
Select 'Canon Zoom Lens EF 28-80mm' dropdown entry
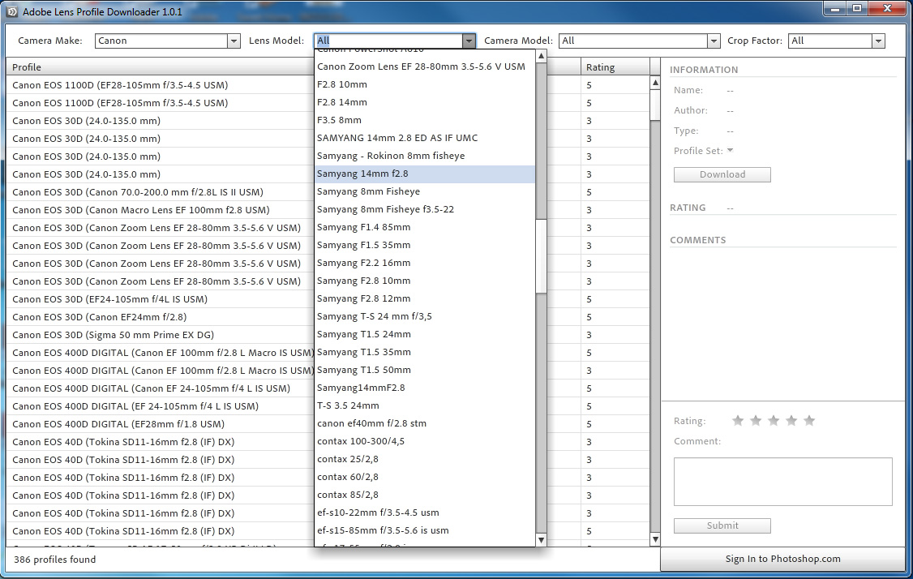pos(425,66)
